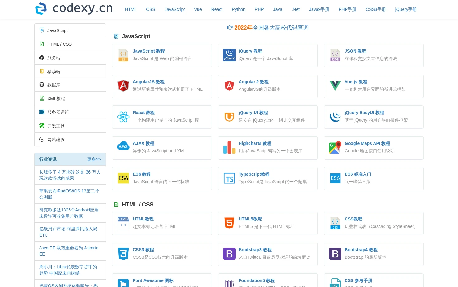Open news about 长城多了 4 万块砖
This screenshot has width=458, height=287.
pyautogui.click(x=70, y=175)
